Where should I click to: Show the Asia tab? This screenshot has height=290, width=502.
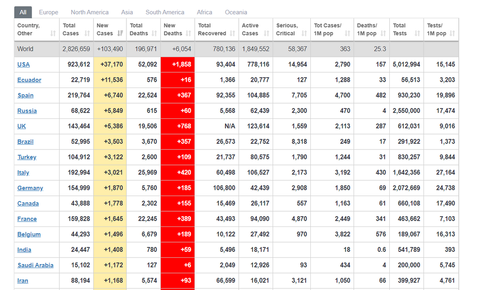pos(127,12)
